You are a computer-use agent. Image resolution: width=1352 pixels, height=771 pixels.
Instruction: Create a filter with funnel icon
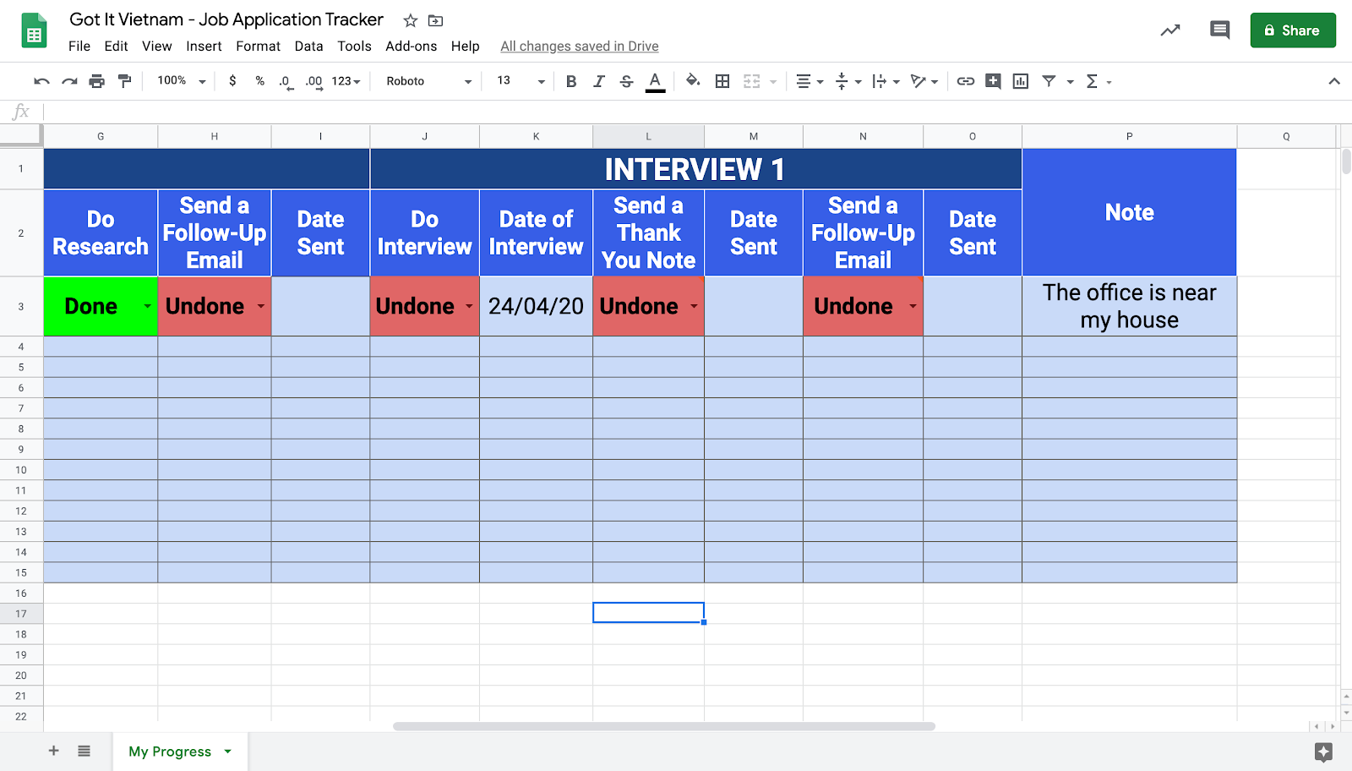pos(1049,81)
